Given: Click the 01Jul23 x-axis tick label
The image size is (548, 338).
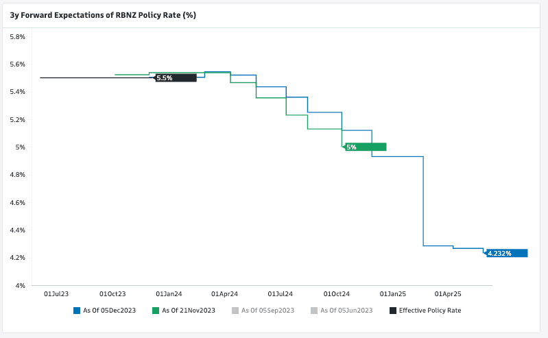Looking at the screenshot, I should (56, 293).
